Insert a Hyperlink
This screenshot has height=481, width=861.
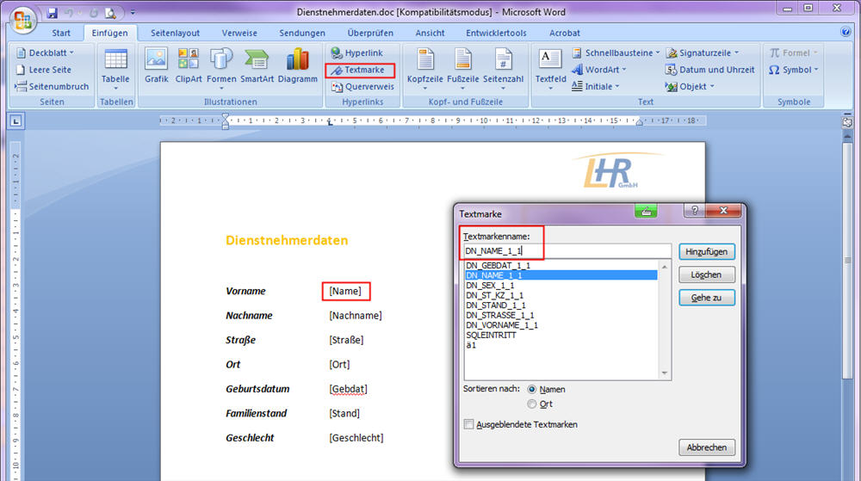point(357,53)
